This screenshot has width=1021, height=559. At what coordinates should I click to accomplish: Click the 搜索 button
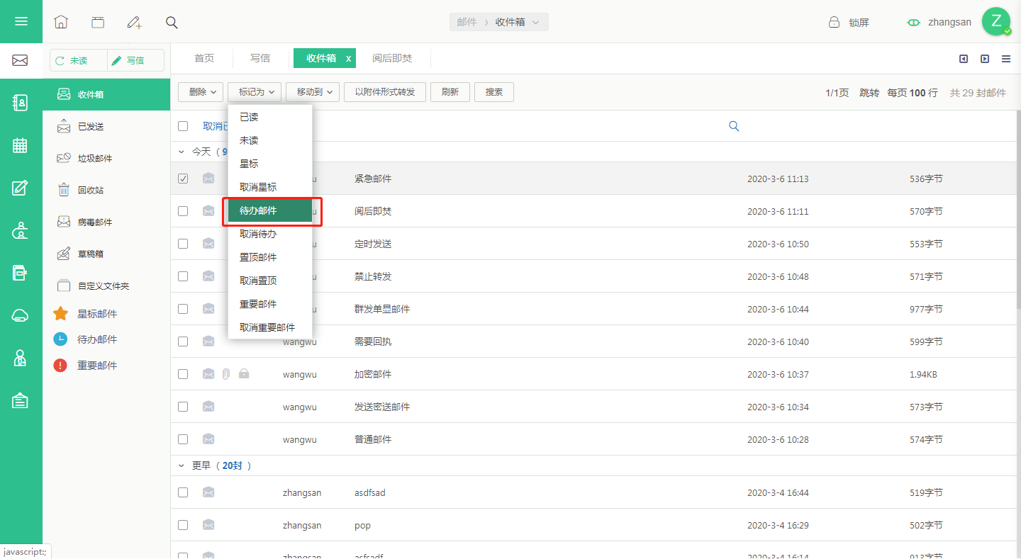point(494,92)
